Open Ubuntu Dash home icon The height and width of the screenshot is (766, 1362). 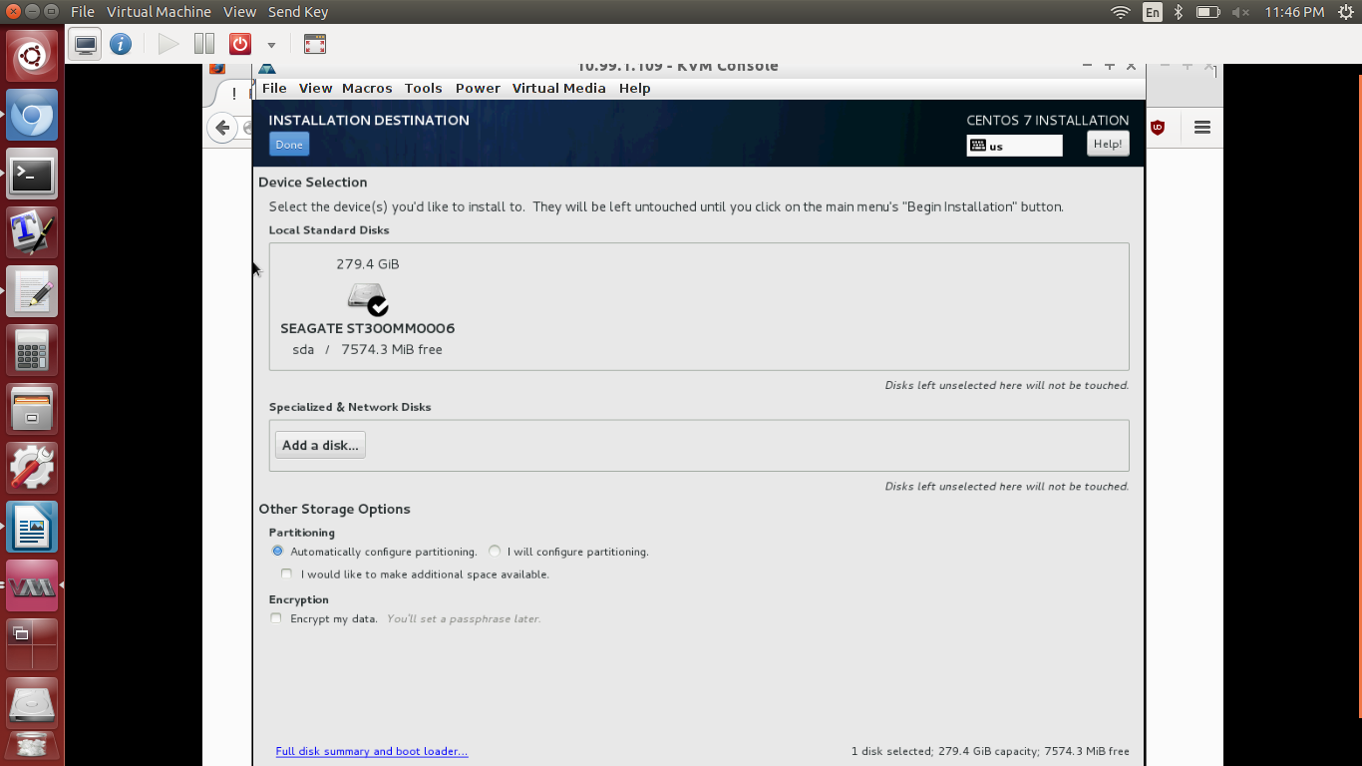click(33, 56)
